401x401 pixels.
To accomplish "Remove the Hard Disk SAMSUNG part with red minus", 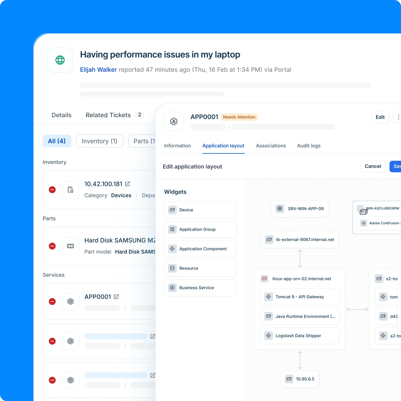I will [x=52, y=246].
